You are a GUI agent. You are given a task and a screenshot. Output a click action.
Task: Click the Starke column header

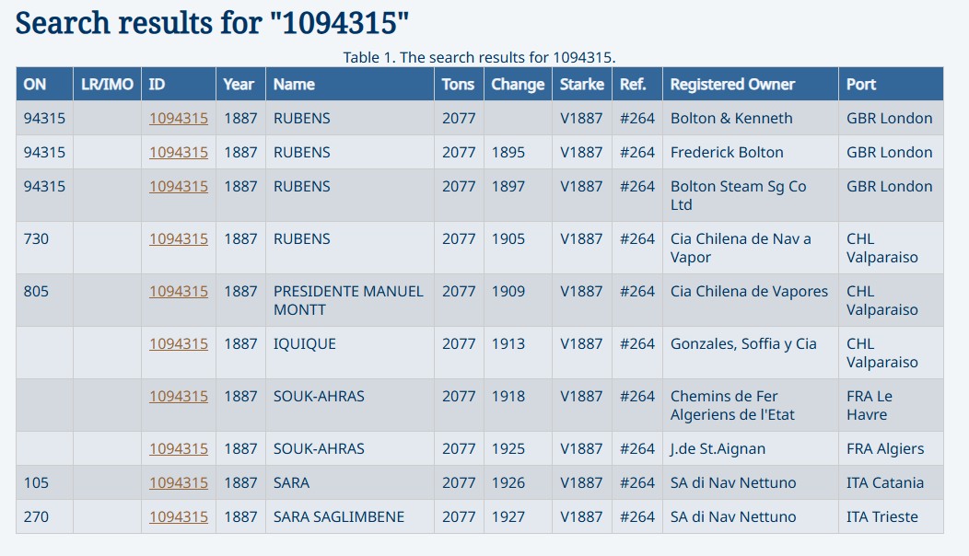click(x=582, y=84)
